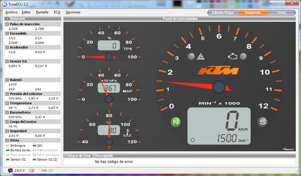Click the 370 hPa manifold pressure value

[x=15, y=99]
